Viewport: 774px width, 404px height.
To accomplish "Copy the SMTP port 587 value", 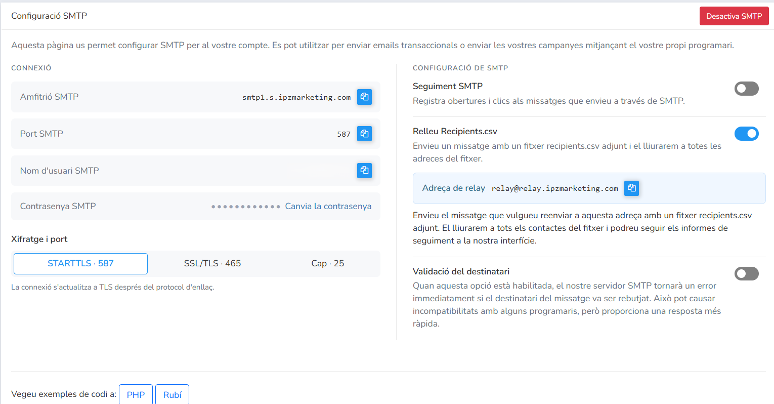I will (364, 134).
